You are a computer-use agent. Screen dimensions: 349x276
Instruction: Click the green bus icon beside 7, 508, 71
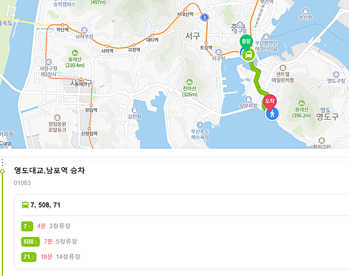26,205
